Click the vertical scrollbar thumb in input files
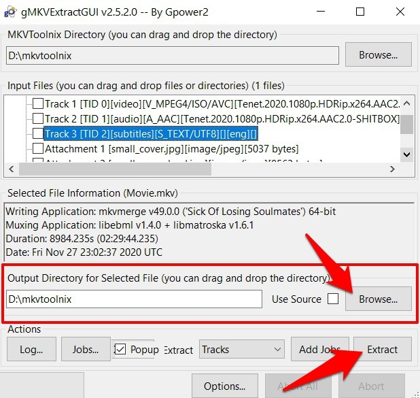Screen dimensions: 420x398 click(406, 125)
